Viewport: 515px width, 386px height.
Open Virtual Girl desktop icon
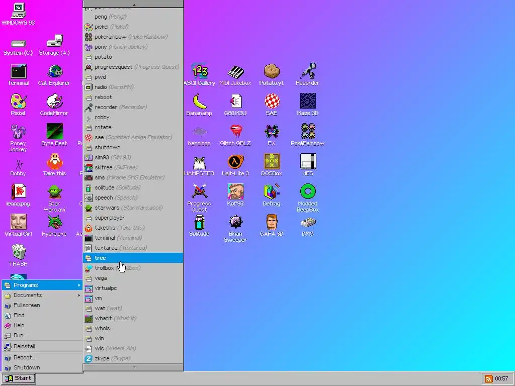click(x=19, y=226)
